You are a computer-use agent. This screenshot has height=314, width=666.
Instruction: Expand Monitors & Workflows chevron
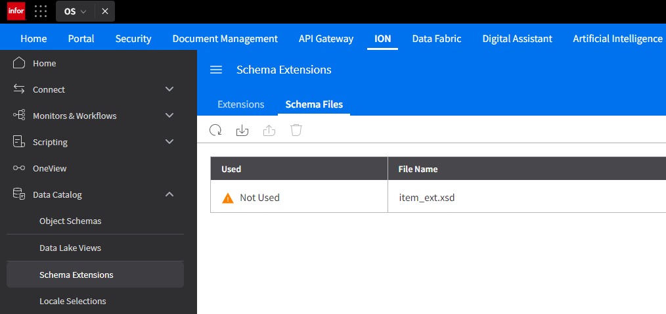(x=169, y=116)
